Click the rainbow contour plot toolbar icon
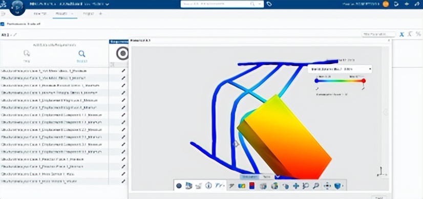 [242, 186]
